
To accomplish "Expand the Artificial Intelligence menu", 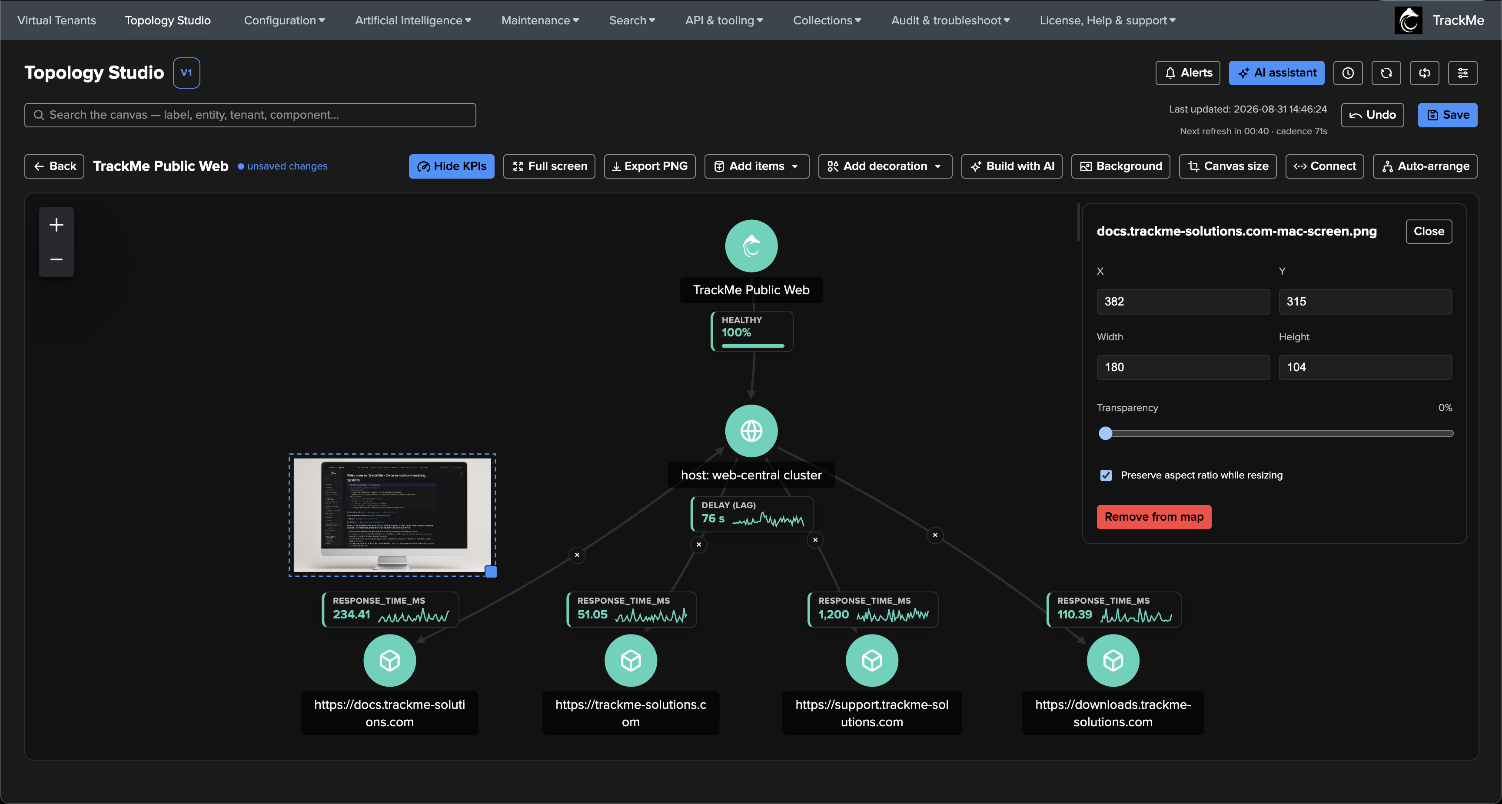I will pos(413,20).
